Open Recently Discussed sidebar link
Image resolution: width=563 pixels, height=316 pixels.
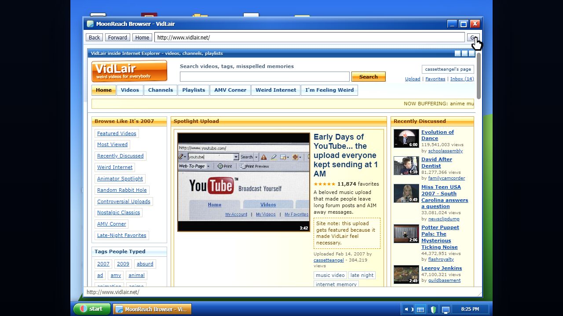(x=121, y=156)
